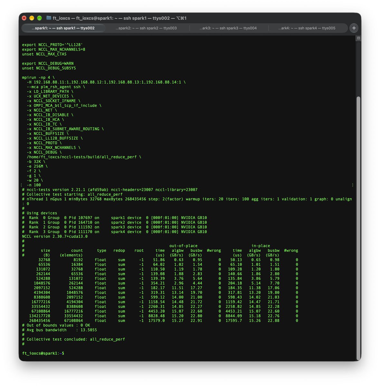The height and width of the screenshot is (386, 380).
Task: Click the -x NCCL_IB_HCA line
Action: [45, 120]
